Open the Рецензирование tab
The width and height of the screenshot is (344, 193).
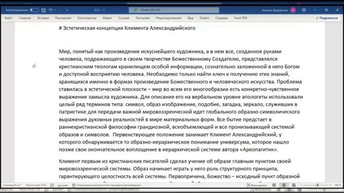(x=169, y=18)
